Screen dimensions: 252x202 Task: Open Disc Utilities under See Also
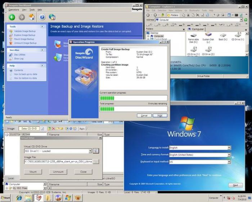click(x=19, y=55)
